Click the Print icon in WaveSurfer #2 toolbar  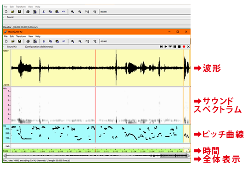click(x=28, y=41)
